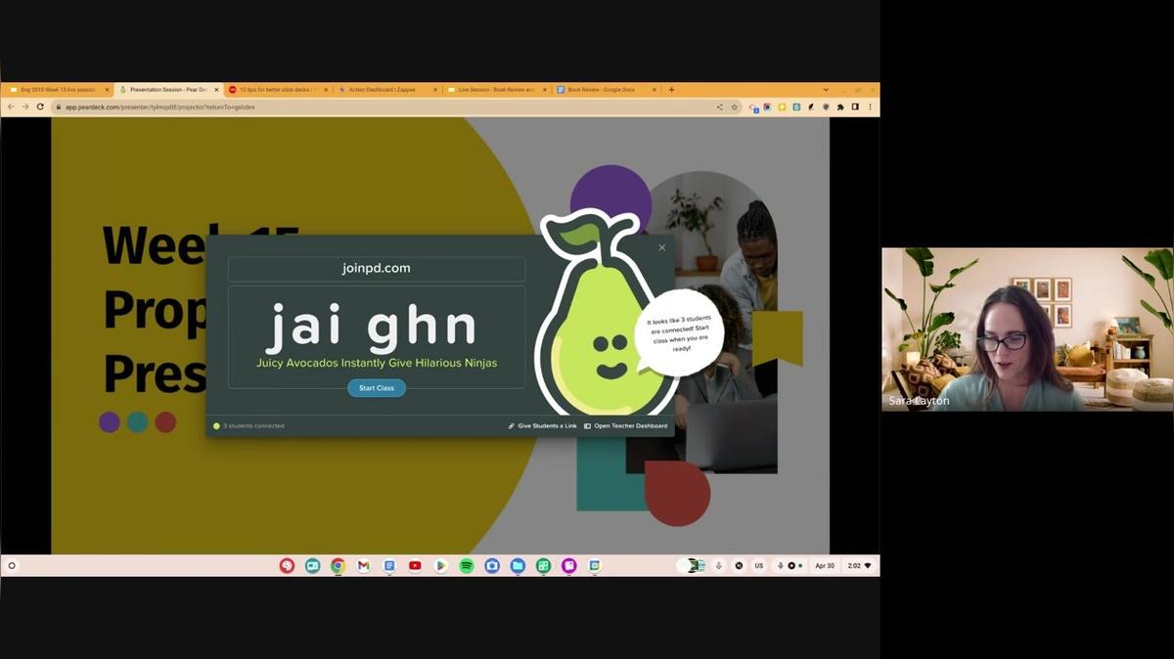Image resolution: width=1174 pixels, height=659 pixels.
Task: Open the magenta square app on the shelf
Action: tap(568, 565)
